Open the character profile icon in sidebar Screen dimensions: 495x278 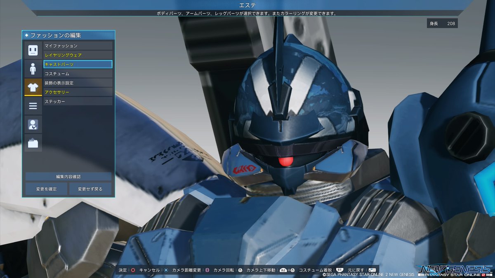33,124
